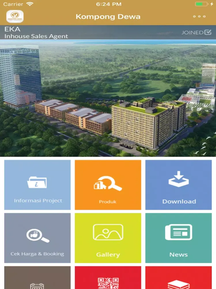Open the three-dot more menu
This screenshot has height=289, width=216.
[199, 16]
